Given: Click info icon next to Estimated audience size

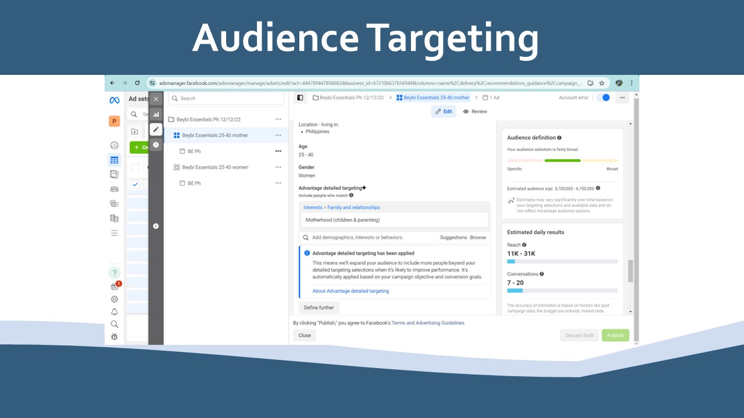Looking at the screenshot, I should tap(598, 188).
